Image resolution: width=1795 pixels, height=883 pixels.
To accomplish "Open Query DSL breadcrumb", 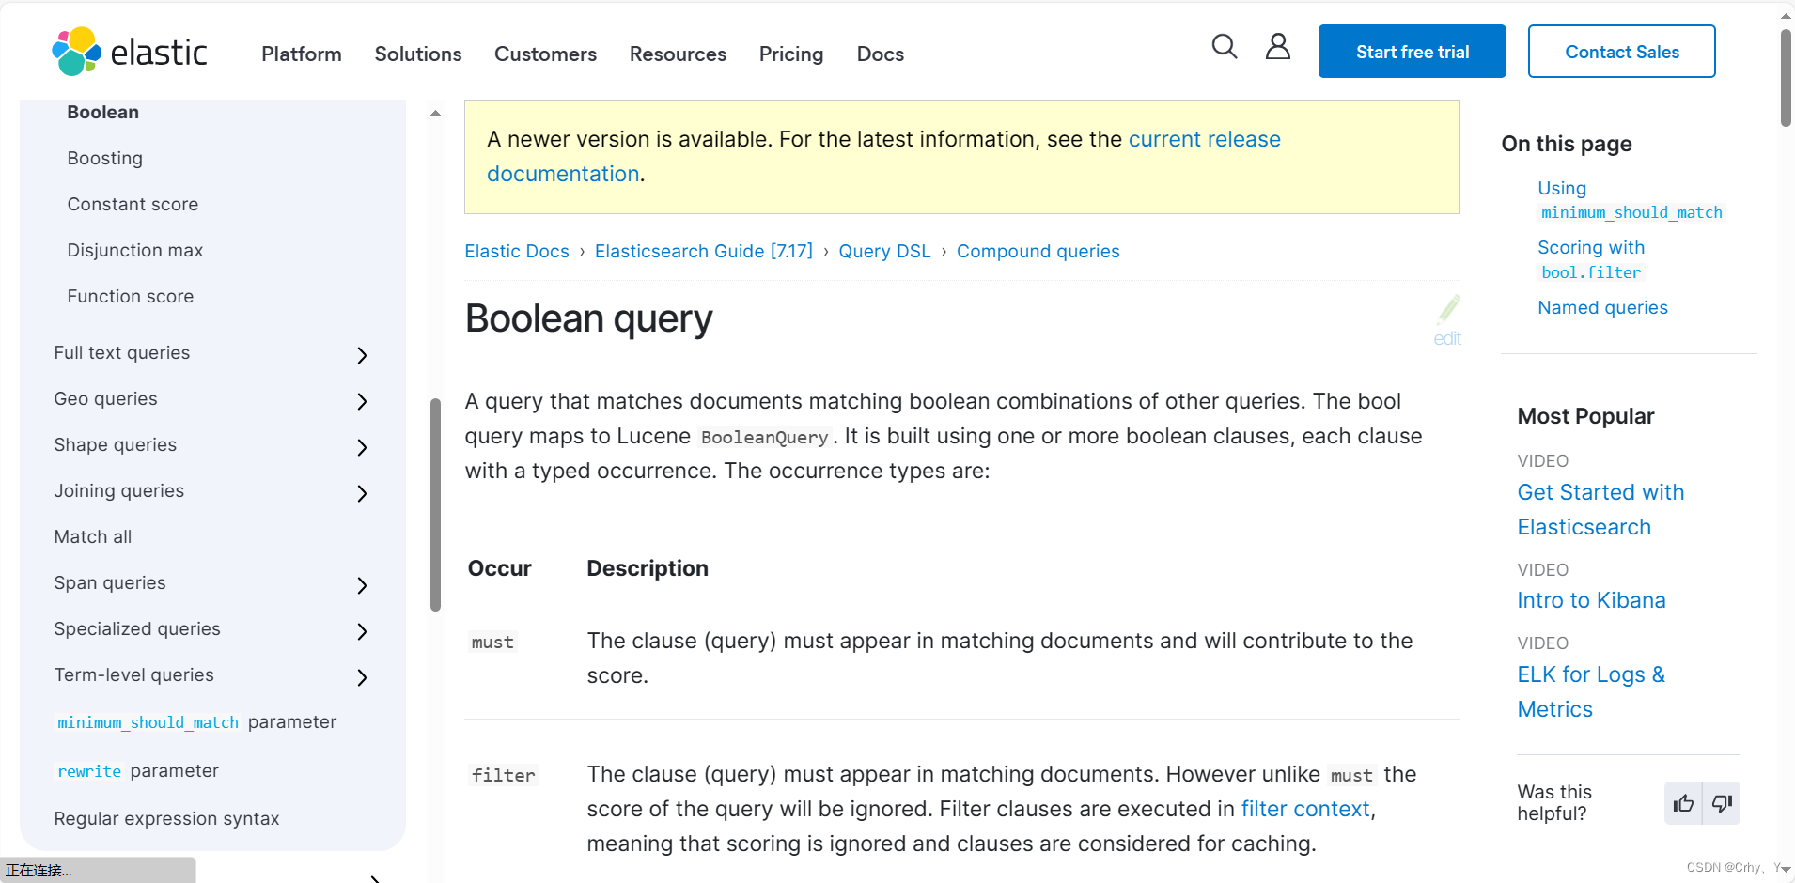I will point(884,251).
